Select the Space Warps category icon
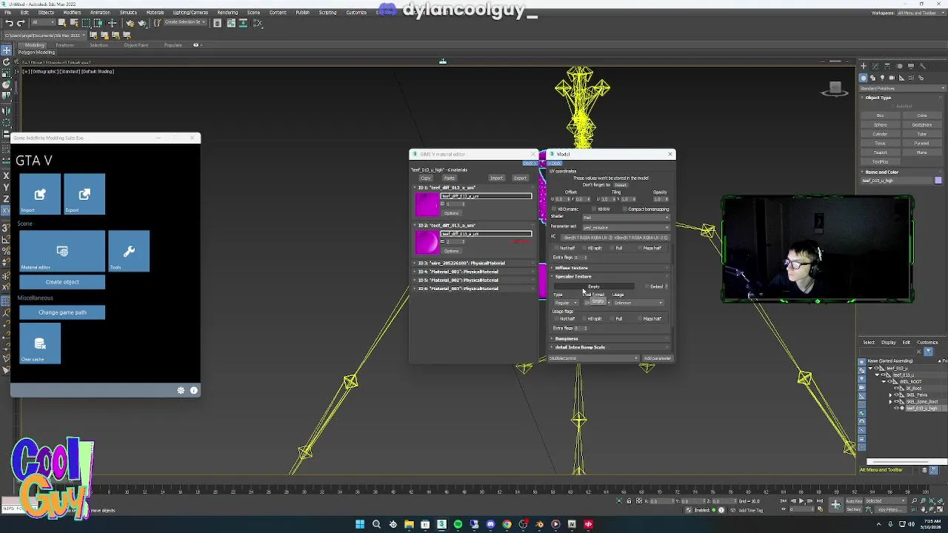Viewport: 948px width, 533px height. click(x=911, y=78)
